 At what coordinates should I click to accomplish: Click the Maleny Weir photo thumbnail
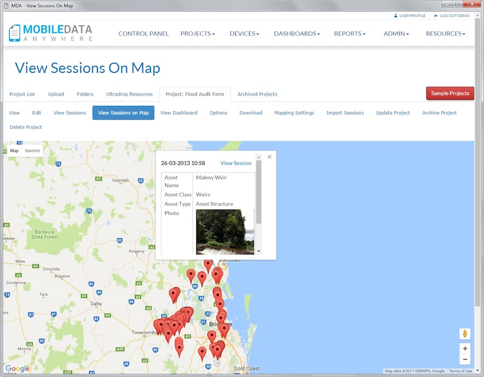click(x=225, y=232)
